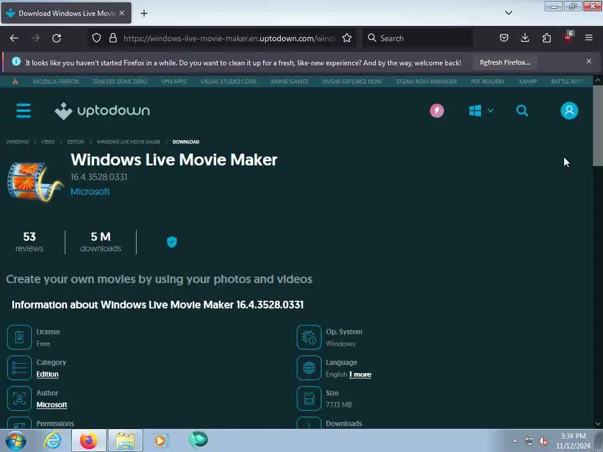Viewport: 603px width, 452px height.
Task: Go to EDITION breadcrumb
Action: [75, 142]
